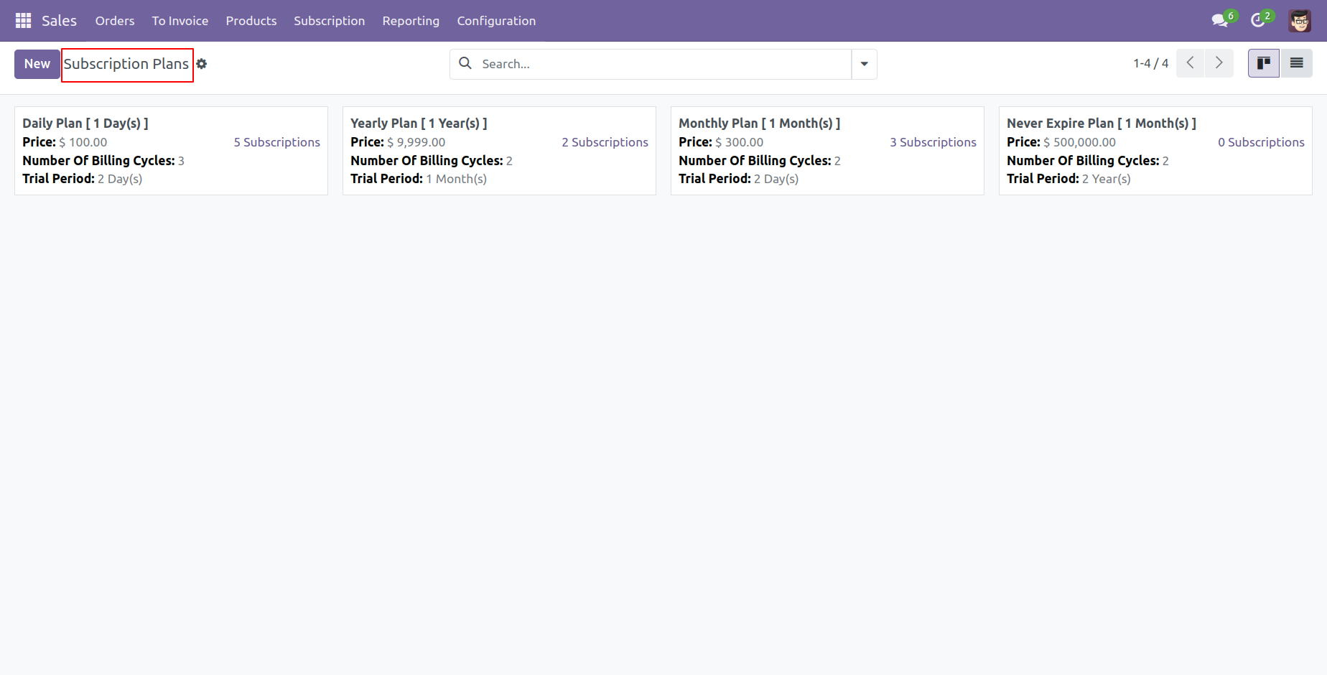Screen dimensions: 1327x675
Task: Open the Yearly Plan card title
Action: (x=419, y=124)
